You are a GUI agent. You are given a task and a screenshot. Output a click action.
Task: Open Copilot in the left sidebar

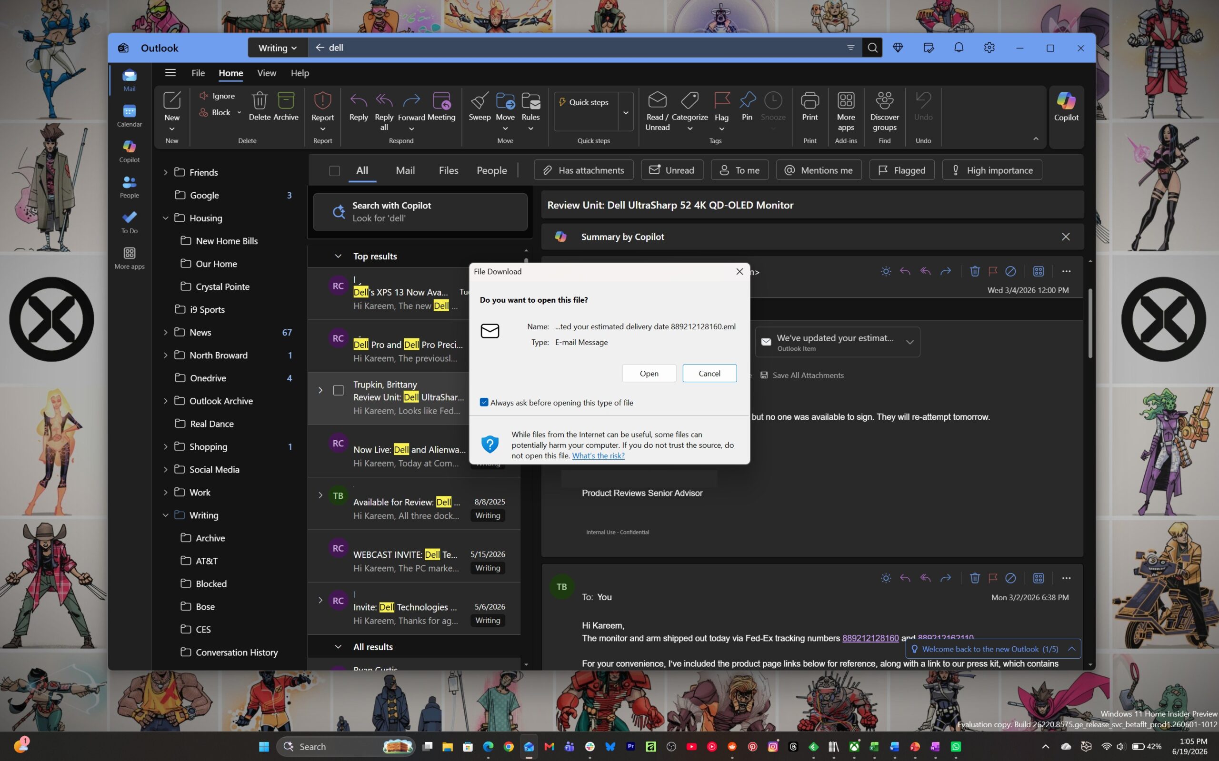point(130,151)
